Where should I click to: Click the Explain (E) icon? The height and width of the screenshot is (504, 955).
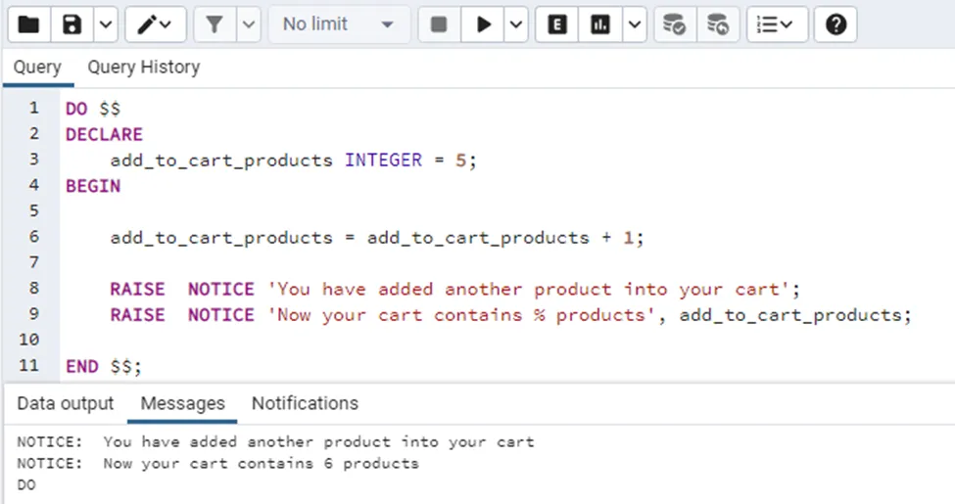557,24
